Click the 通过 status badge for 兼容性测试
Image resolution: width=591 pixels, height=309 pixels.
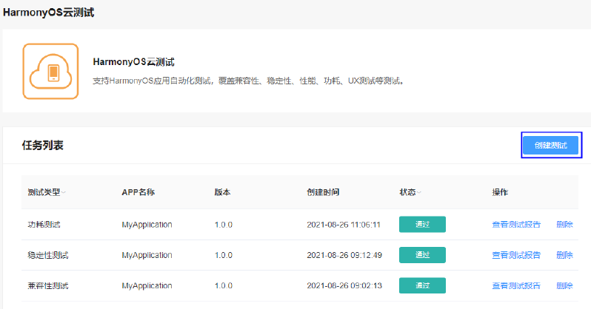[x=422, y=285]
